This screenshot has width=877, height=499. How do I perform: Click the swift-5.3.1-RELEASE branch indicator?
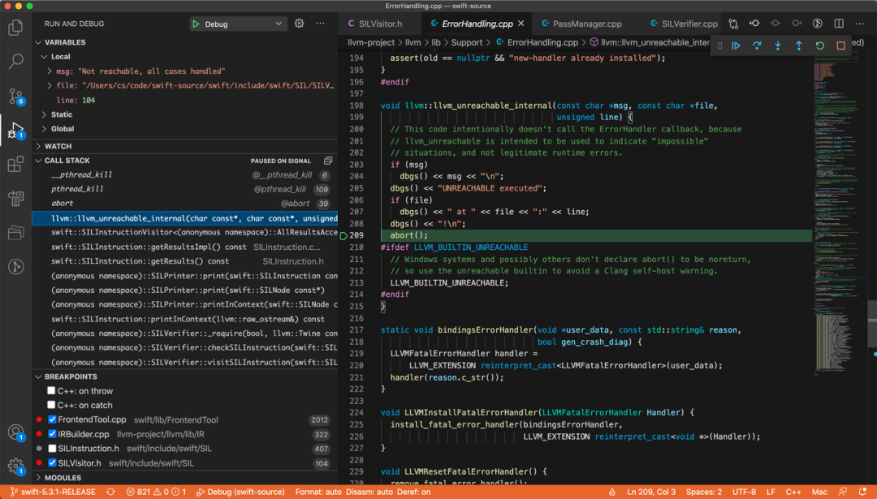click(x=53, y=492)
